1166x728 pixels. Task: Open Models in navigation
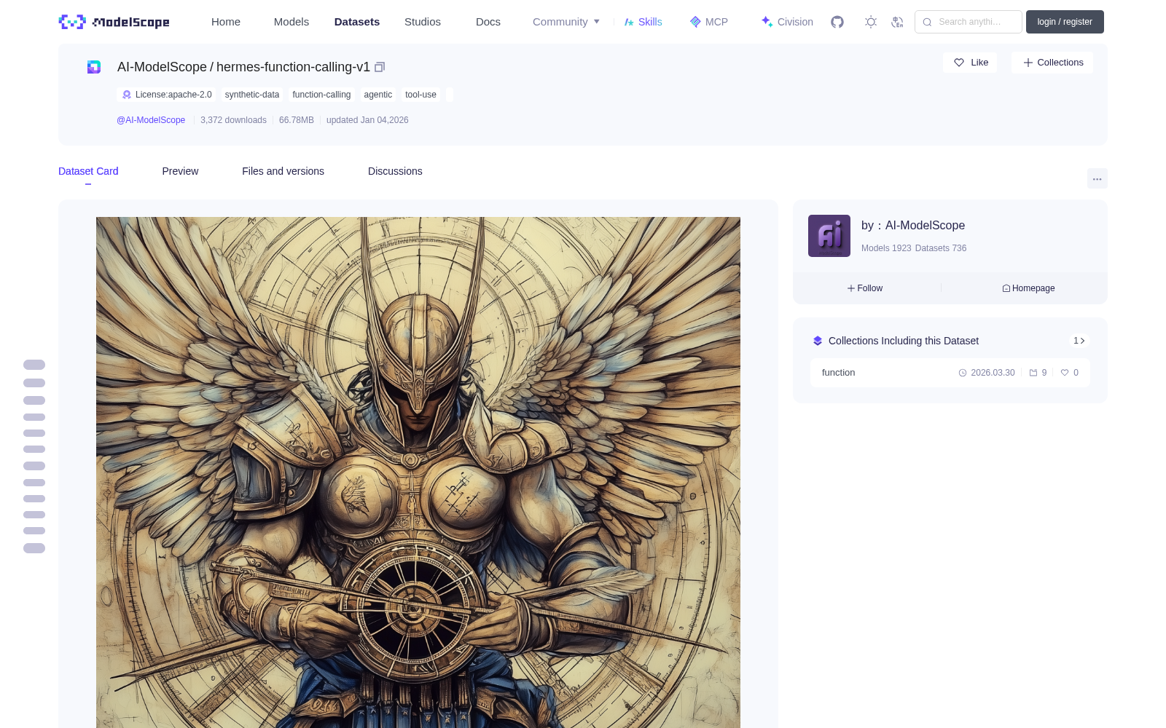click(x=291, y=22)
